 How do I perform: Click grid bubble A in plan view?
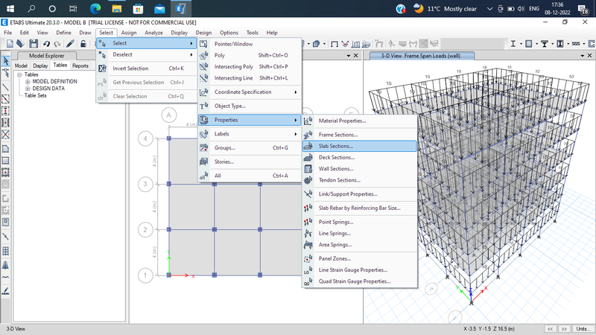point(169,115)
